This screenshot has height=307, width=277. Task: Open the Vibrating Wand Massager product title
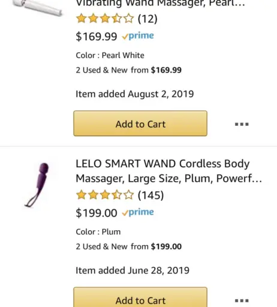160,4
